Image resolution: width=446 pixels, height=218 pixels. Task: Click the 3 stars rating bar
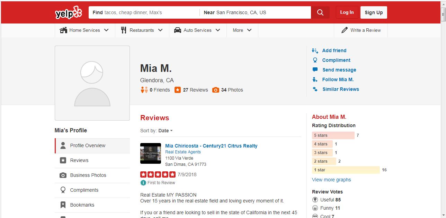322,153
